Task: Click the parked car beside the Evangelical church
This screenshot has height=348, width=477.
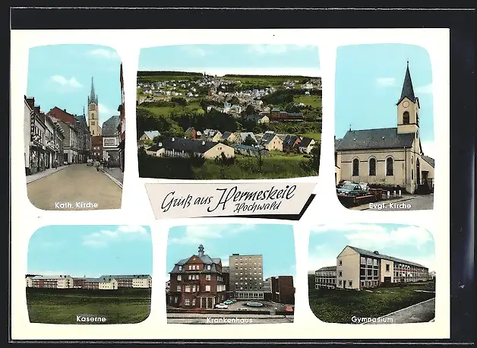Action: coord(352,188)
